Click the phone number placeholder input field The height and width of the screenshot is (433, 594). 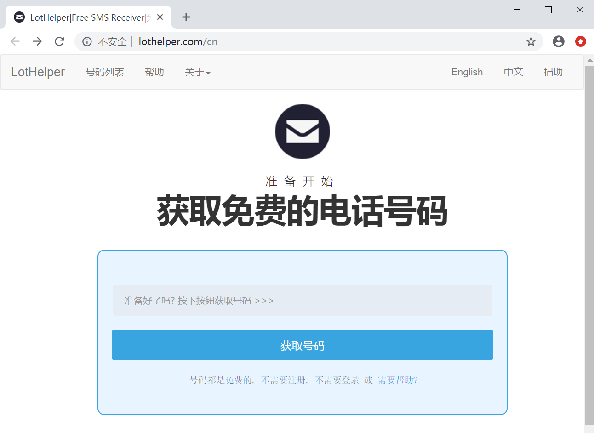(x=303, y=301)
